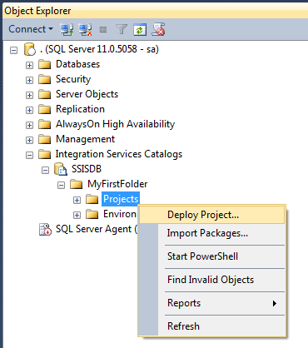Click the SSISDB catalog icon
The height and width of the screenshot is (348, 308).
[61, 169]
